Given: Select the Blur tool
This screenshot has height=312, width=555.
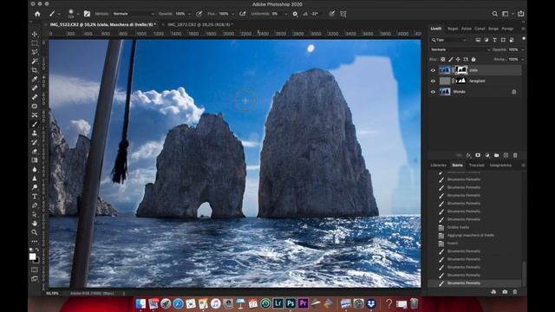Looking at the screenshot, I should (x=35, y=169).
